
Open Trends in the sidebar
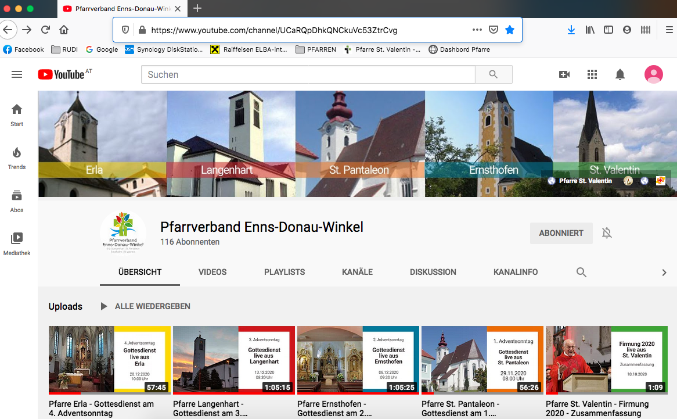17,158
